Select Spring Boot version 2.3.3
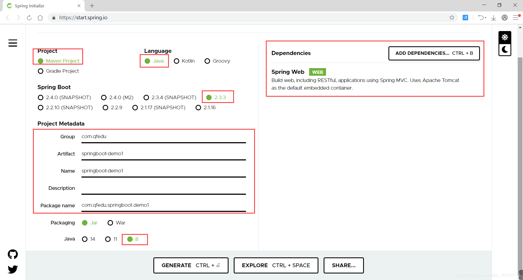This screenshot has height=280, width=523. (x=216, y=98)
